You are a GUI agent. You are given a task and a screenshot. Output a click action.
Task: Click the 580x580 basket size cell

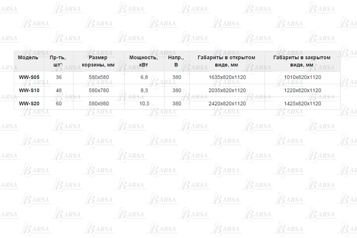(x=98, y=77)
